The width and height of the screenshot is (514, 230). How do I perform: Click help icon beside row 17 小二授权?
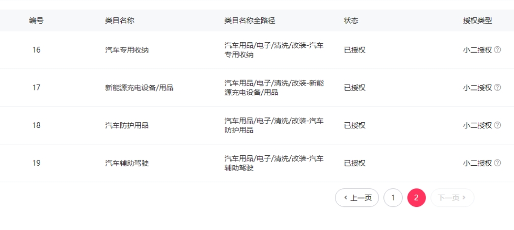pos(497,87)
